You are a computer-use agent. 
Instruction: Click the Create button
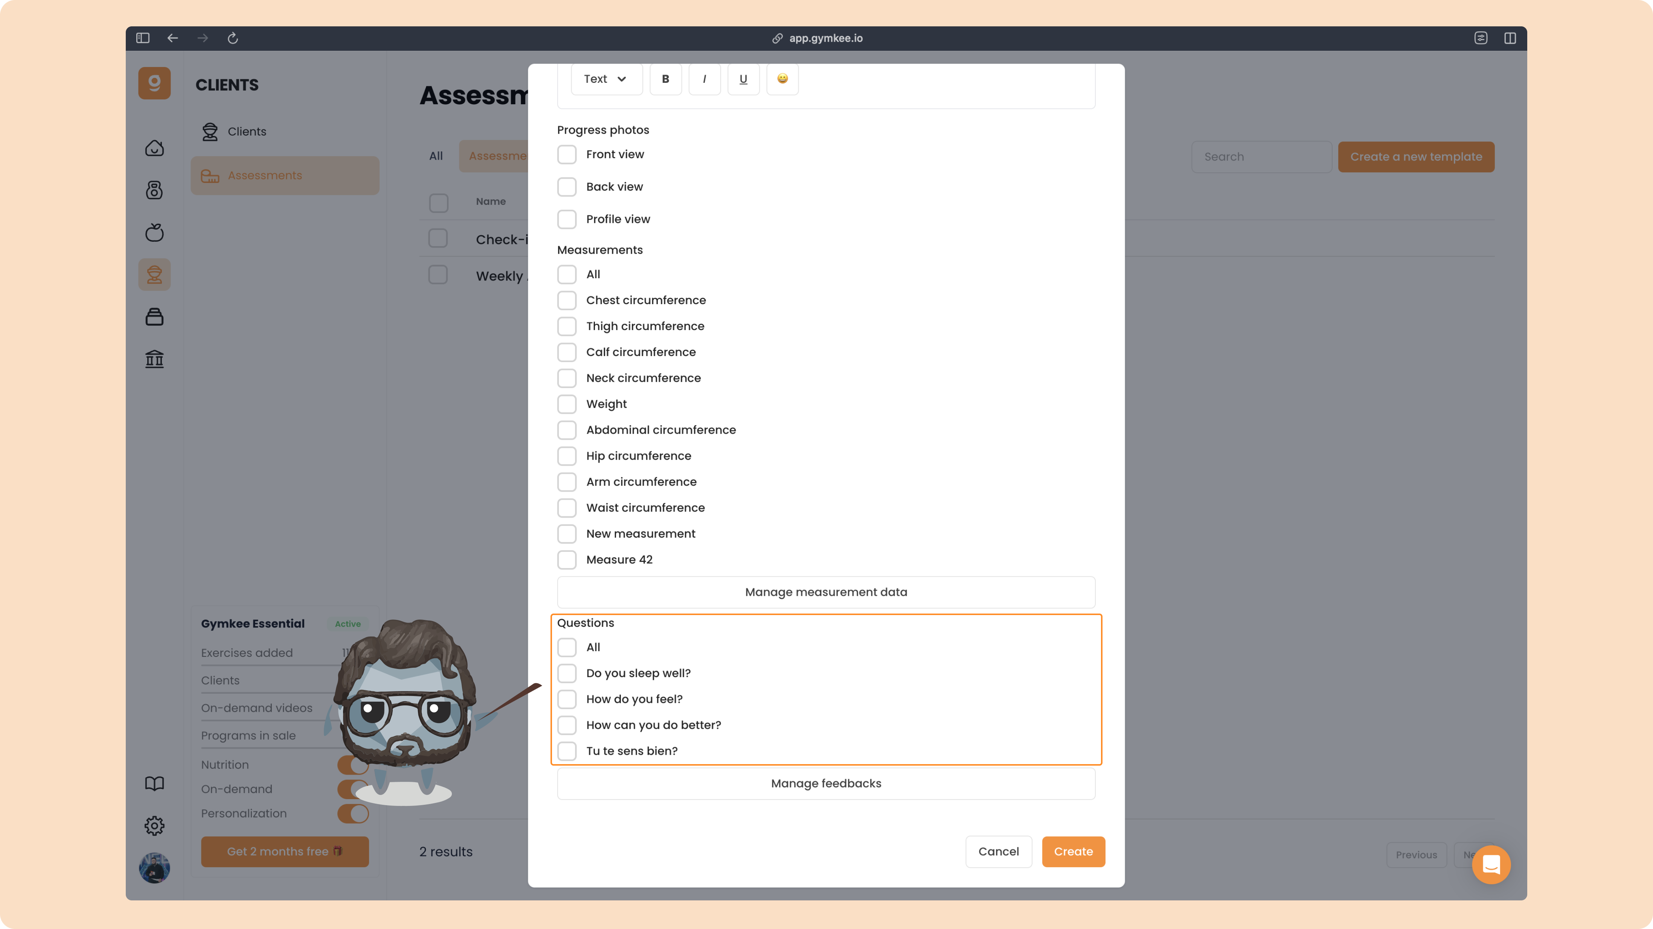coord(1074,851)
